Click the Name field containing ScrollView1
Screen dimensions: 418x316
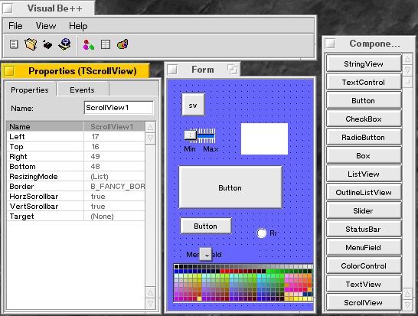coord(119,108)
